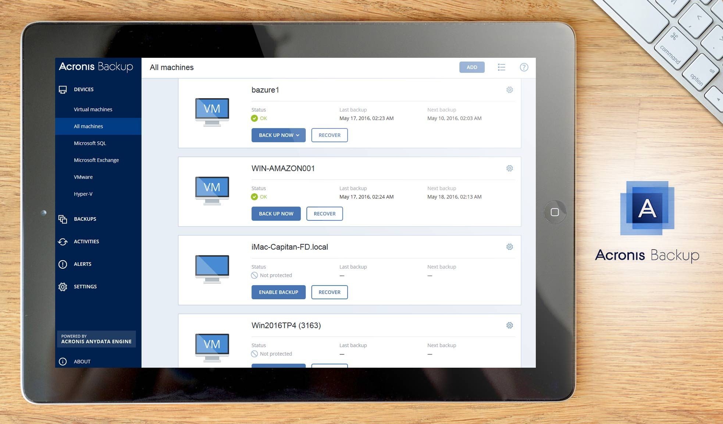Click the ADD button
The height and width of the screenshot is (424, 723).
click(x=472, y=67)
